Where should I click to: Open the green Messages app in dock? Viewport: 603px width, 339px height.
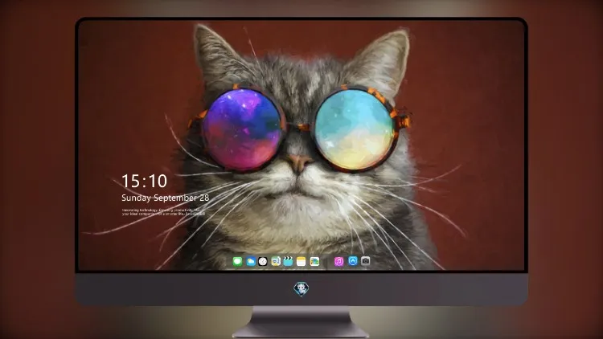pyautogui.click(x=237, y=261)
